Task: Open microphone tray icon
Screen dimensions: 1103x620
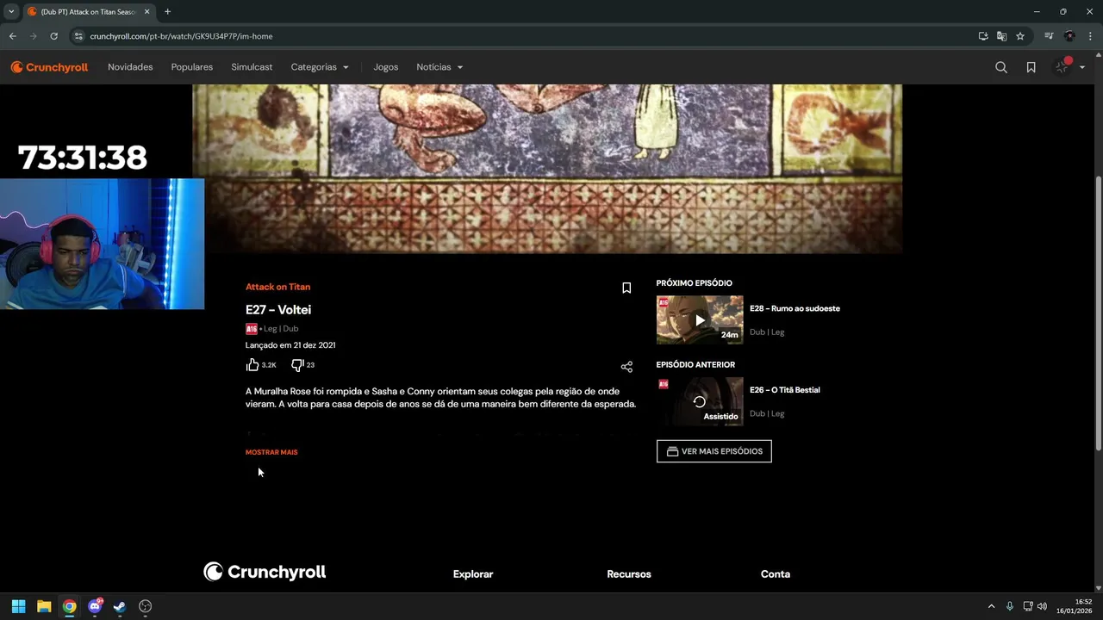Action: 1010,606
